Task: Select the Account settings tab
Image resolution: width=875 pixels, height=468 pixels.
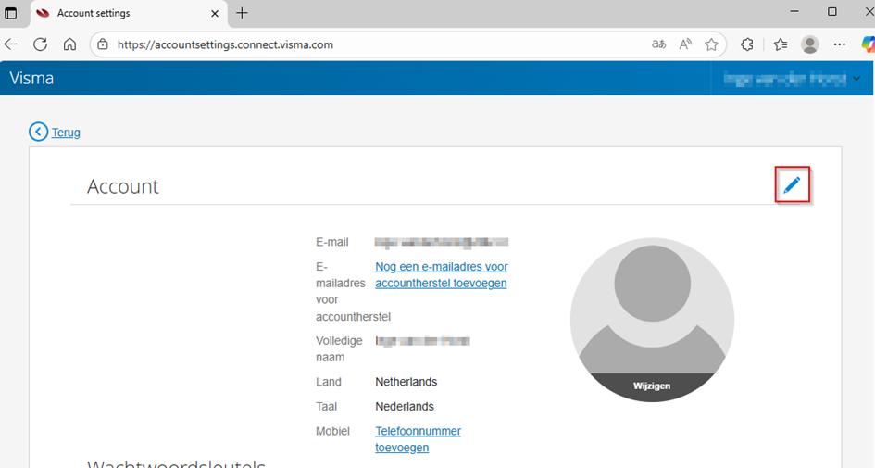Action: pos(120,13)
